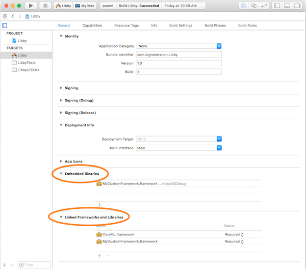Collapse the Identity section
The width and height of the screenshot is (306, 269).
pyautogui.click(x=61, y=36)
